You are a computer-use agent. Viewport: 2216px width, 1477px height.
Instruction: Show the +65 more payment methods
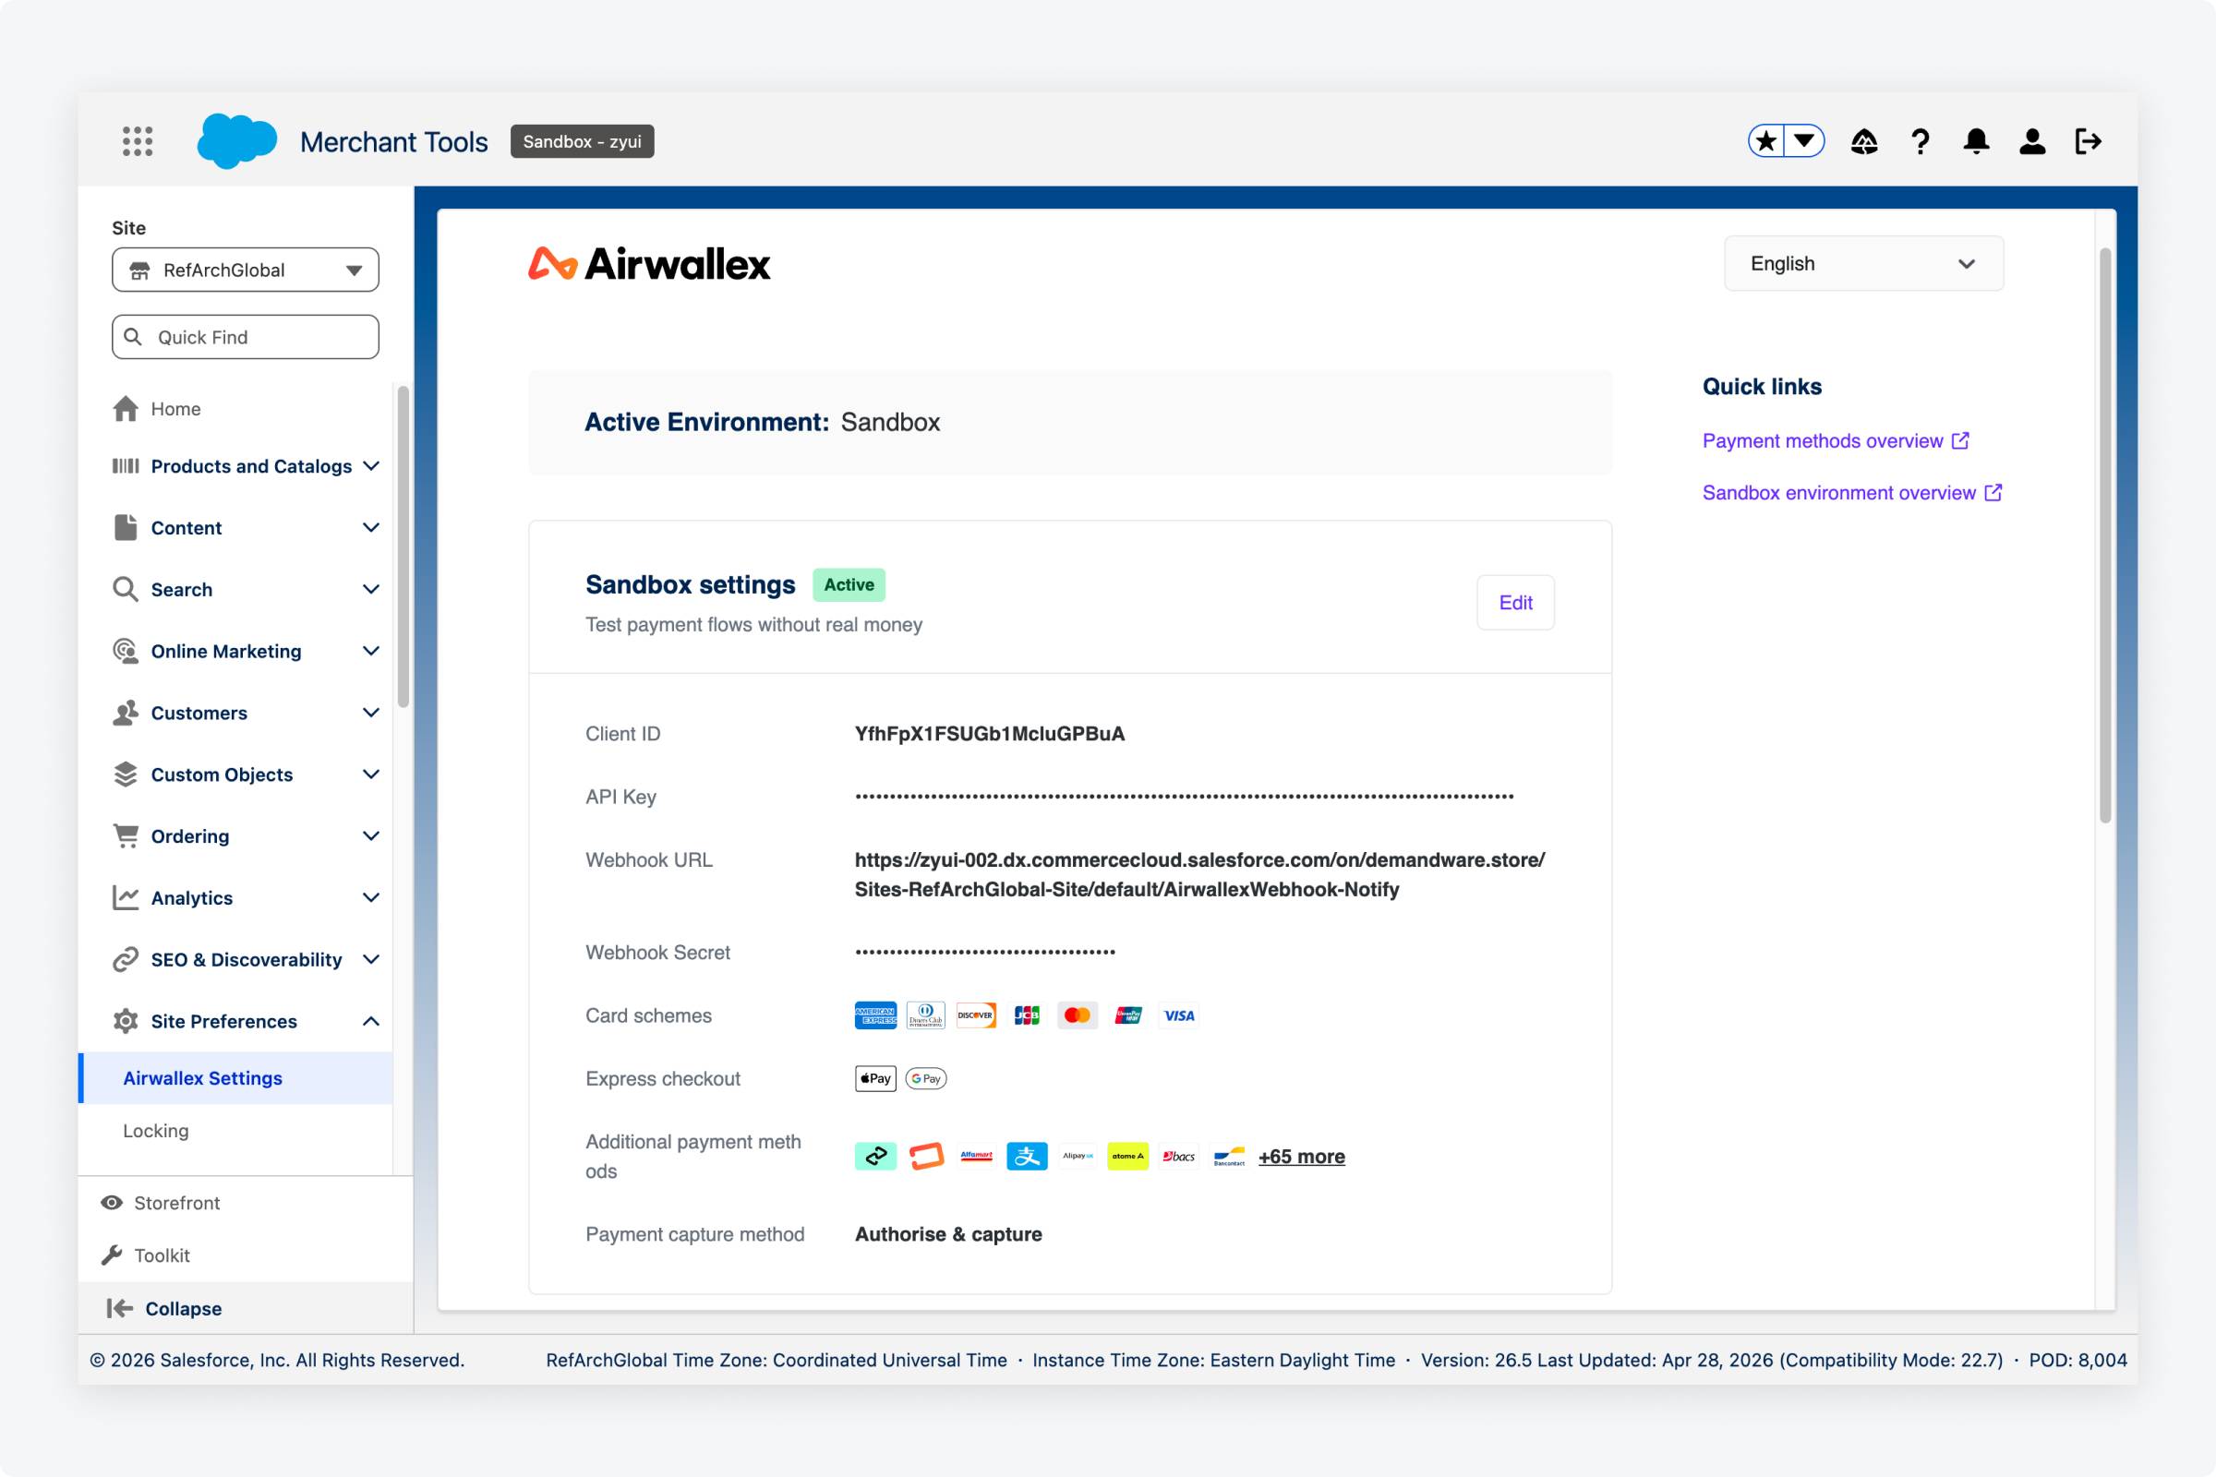[x=1301, y=1157]
